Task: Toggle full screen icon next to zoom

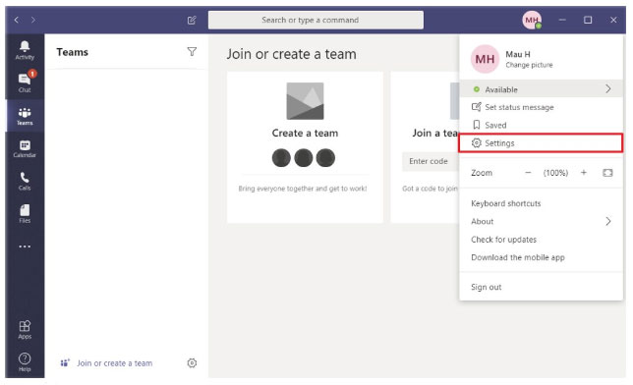Action: (x=607, y=173)
